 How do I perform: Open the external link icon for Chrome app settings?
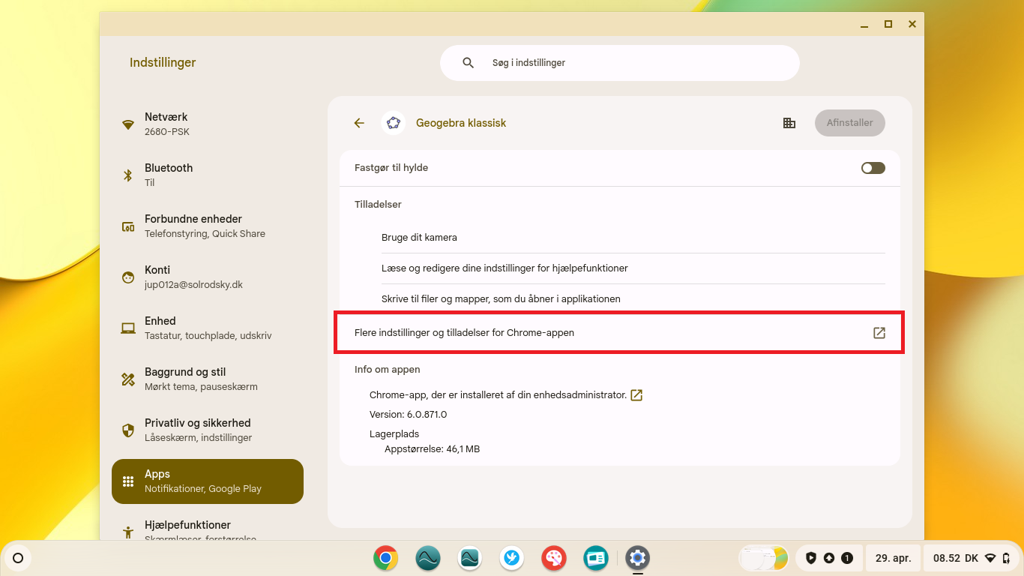[x=879, y=333]
